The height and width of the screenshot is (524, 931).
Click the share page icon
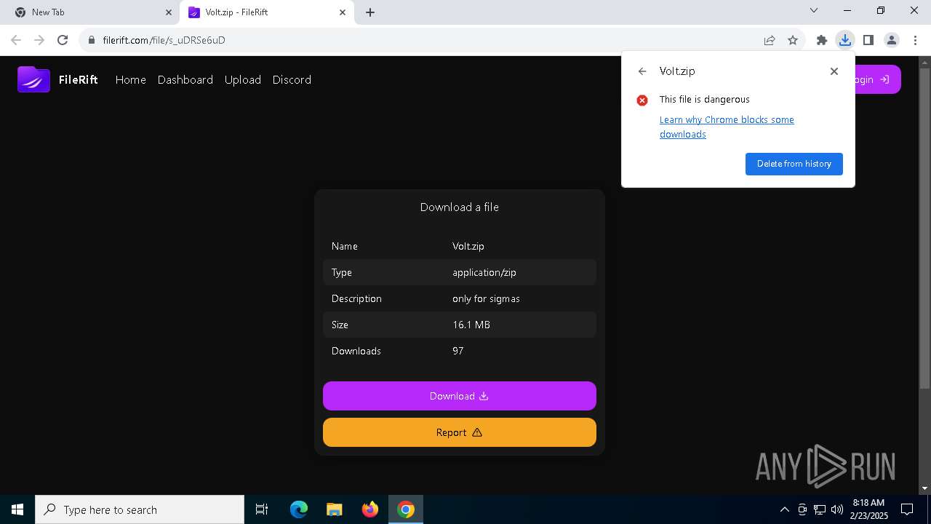(770, 40)
